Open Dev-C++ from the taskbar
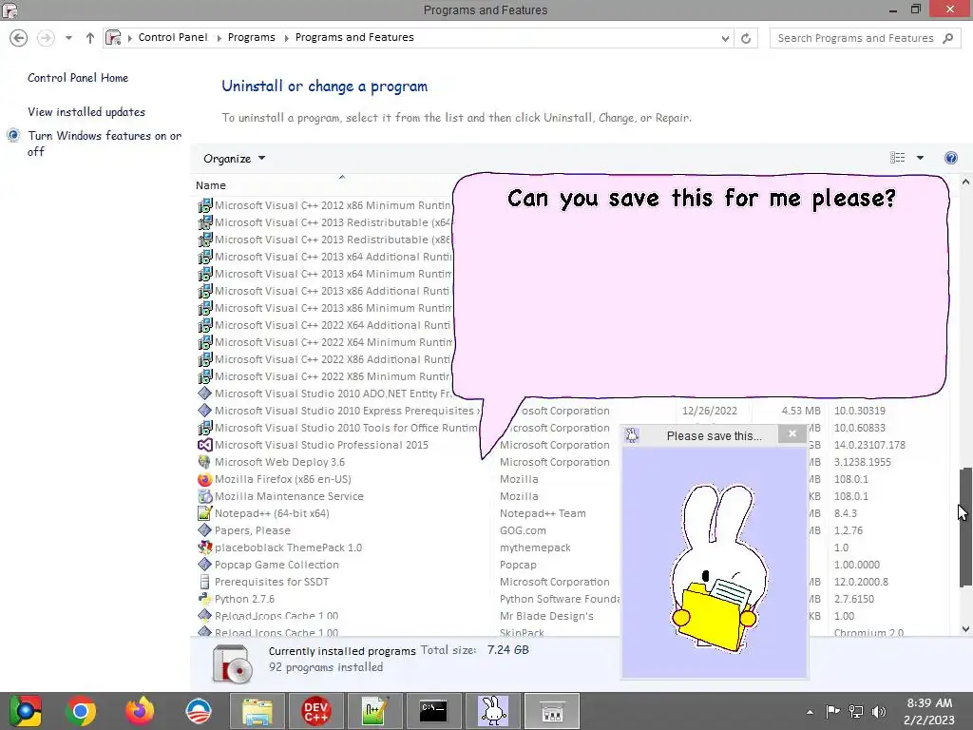 pyautogui.click(x=315, y=711)
